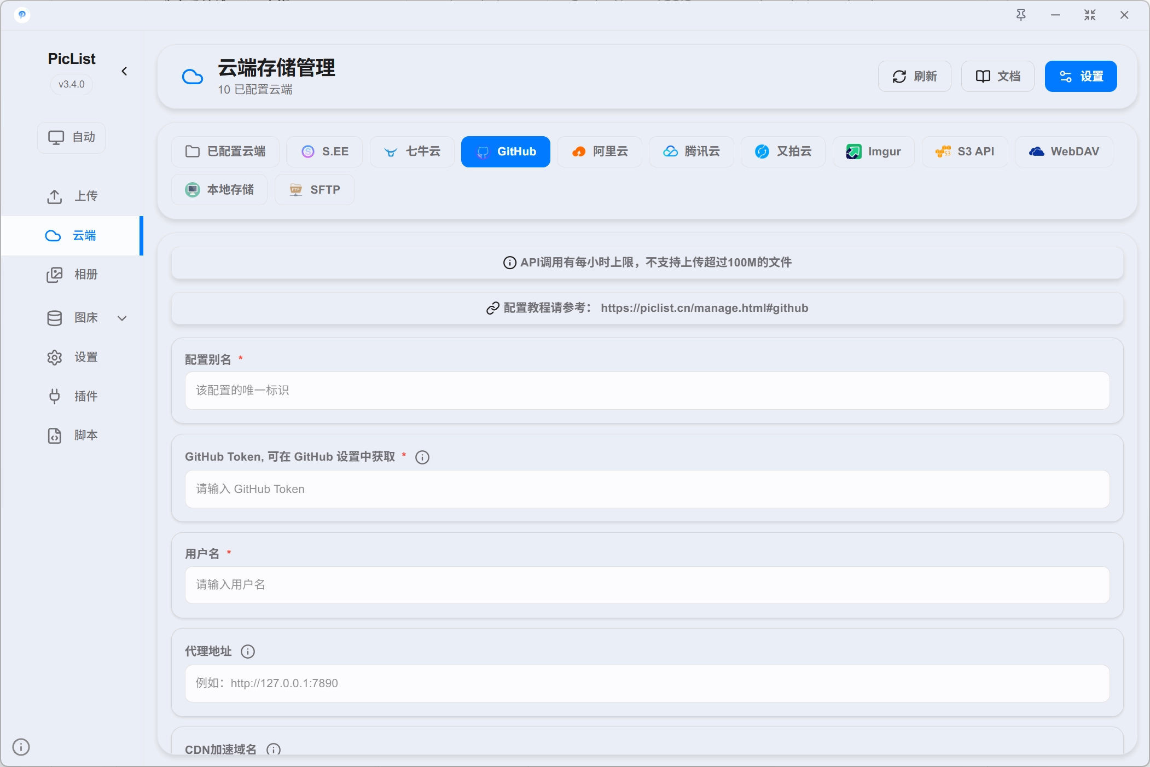The image size is (1150, 767).
Task: Switch to the 已配置云端 tab
Action: 225,152
